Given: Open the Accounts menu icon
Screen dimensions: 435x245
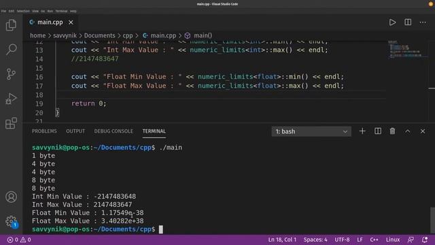Looking at the screenshot, I should coord(11,197).
